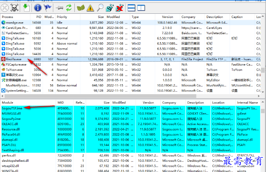Viewport: 266px width, 172px height.
Task: Select the msedge.exe process row
Action: click(x=131, y=23)
